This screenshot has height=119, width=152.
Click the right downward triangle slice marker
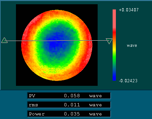(109, 41)
